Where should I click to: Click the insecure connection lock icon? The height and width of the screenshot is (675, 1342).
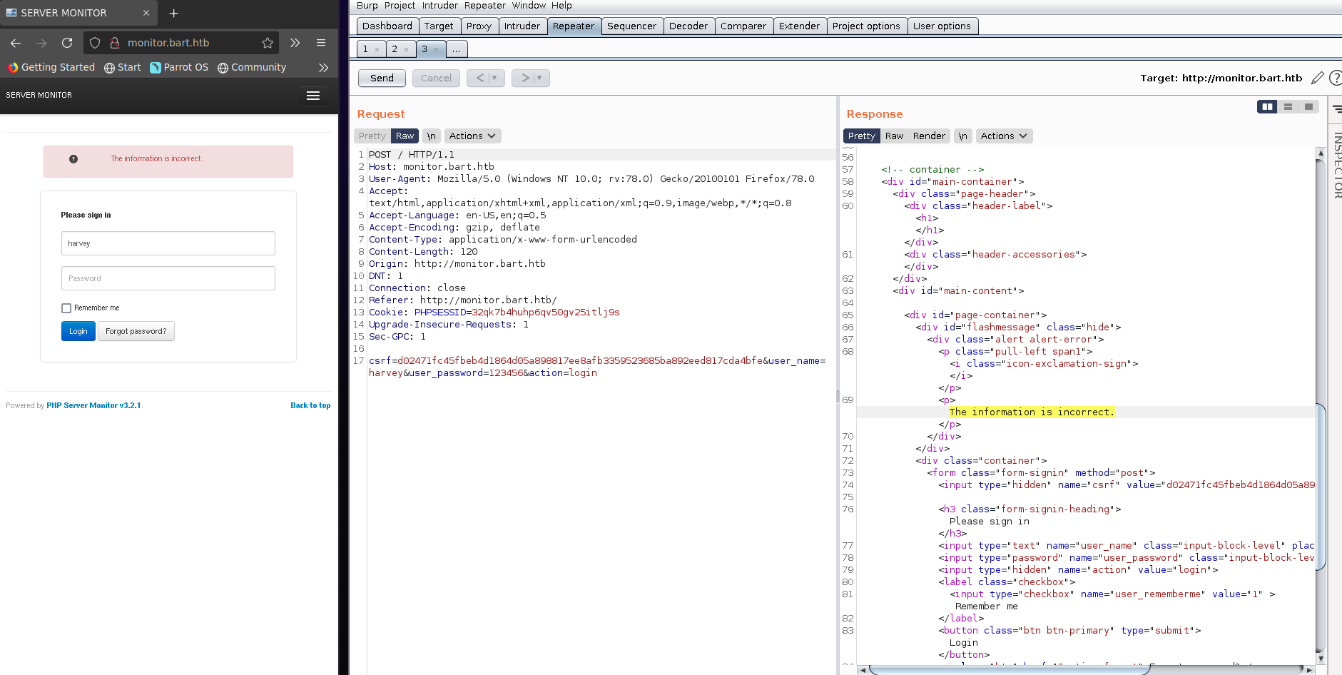[x=114, y=43]
